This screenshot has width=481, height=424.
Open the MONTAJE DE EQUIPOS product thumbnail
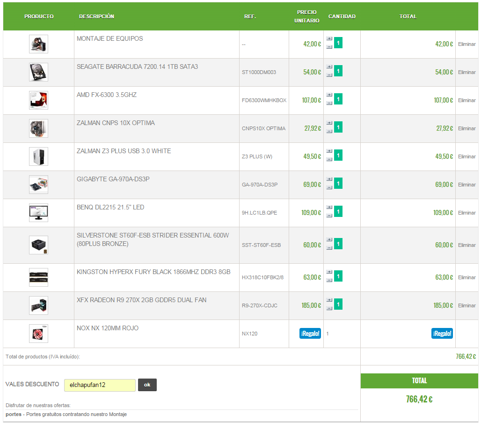click(x=39, y=44)
